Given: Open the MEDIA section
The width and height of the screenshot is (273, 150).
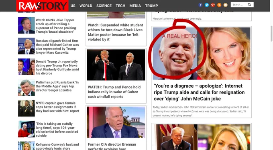Looking at the screenshot, I should (135, 6).
